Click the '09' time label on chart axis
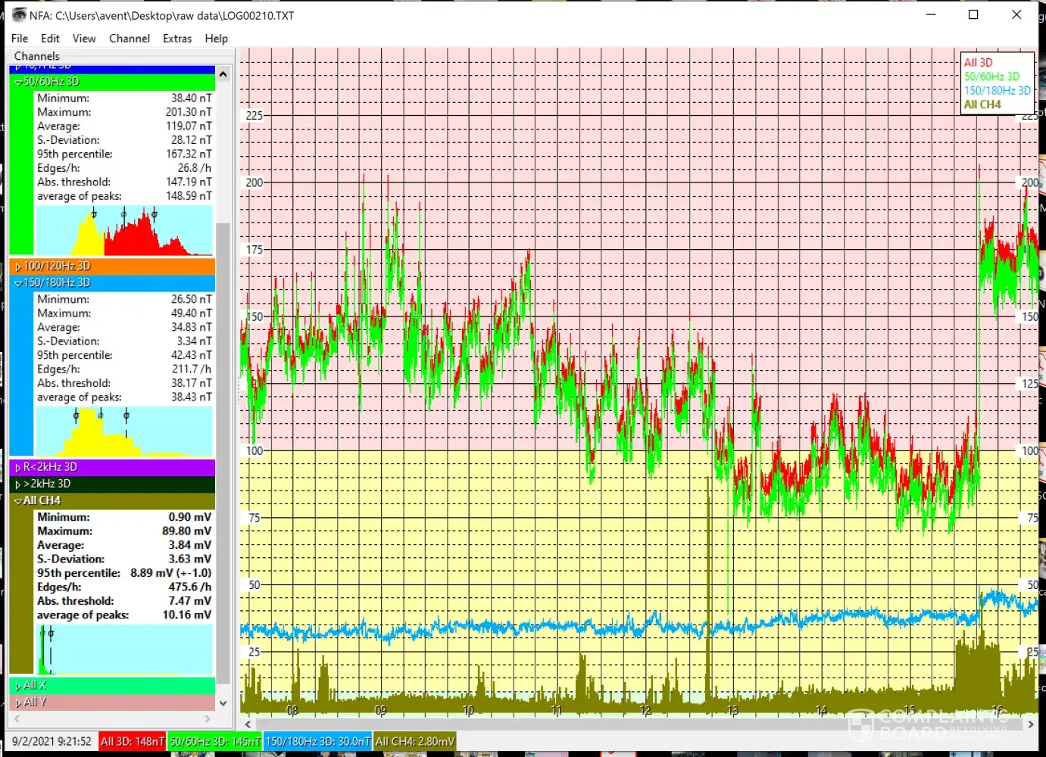 point(380,711)
